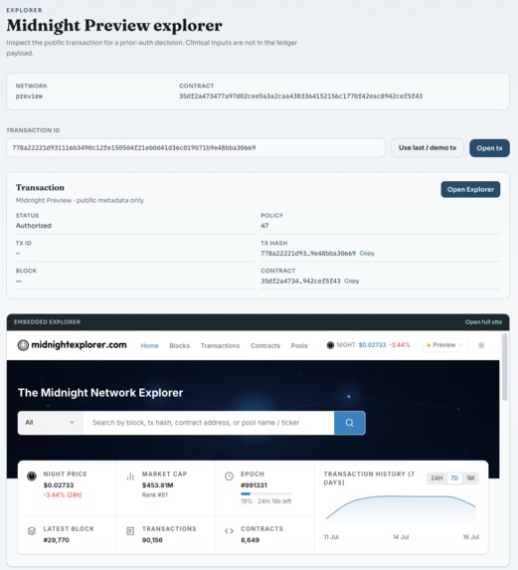This screenshot has height=570, width=518.
Task: Click the transactions count 90,156
Action: tap(152, 540)
